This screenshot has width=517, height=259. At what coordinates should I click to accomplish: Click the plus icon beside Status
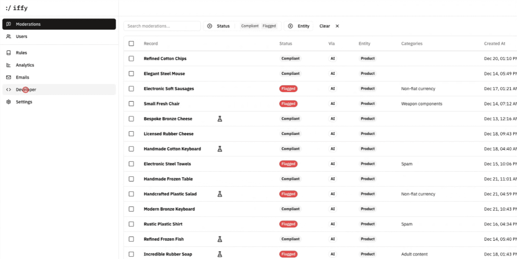tap(210, 26)
